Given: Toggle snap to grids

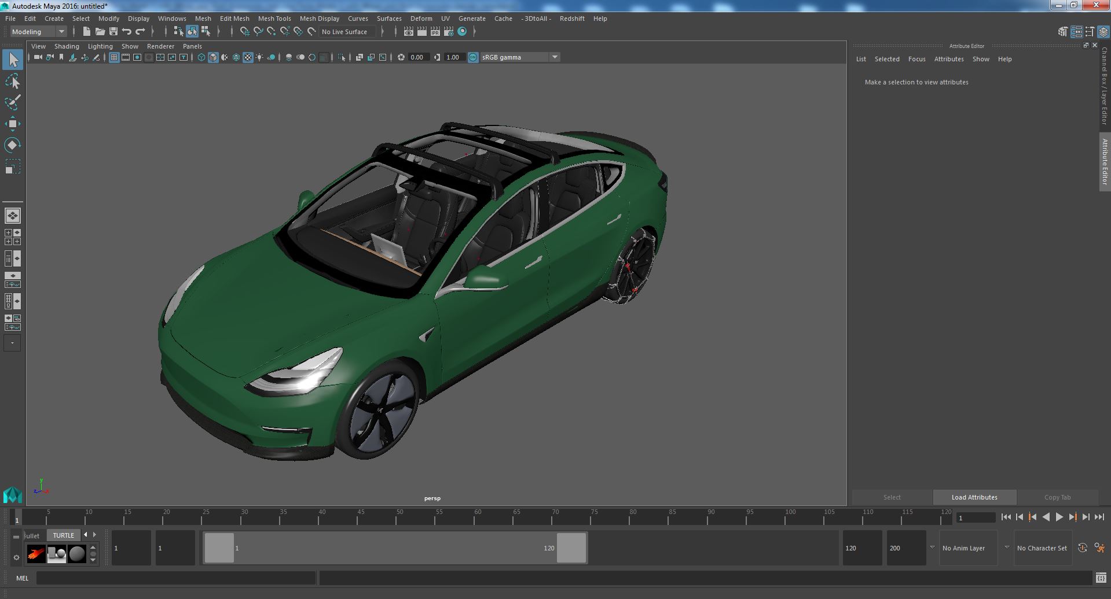Looking at the screenshot, I should pyautogui.click(x=245, y=32).
